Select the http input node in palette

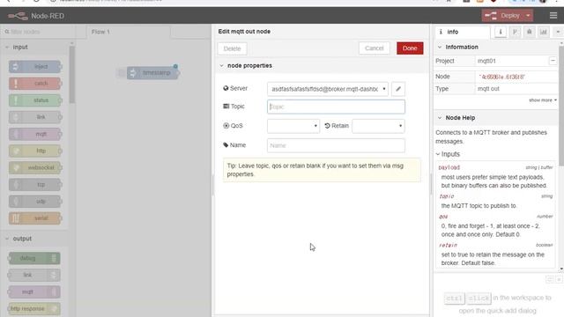click(x=35, y=151)
